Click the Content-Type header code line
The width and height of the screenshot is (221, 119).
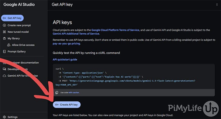pos(83,73)
